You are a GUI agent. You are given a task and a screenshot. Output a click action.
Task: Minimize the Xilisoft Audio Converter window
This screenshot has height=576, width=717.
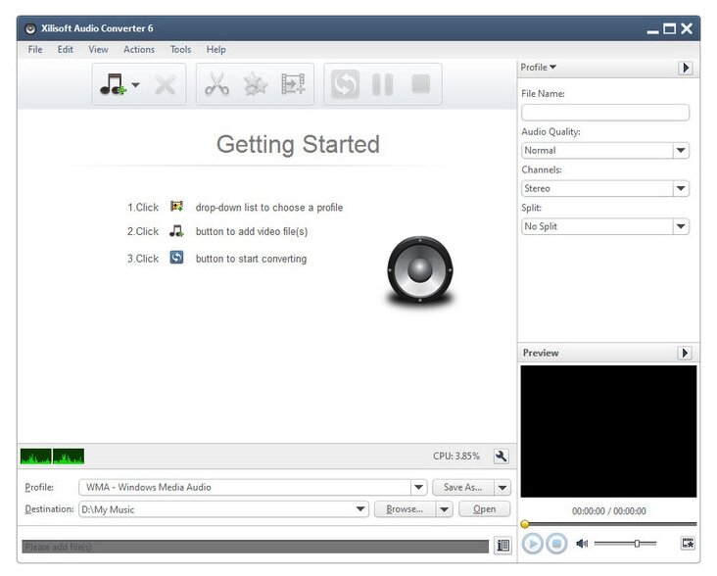[653, 30]
